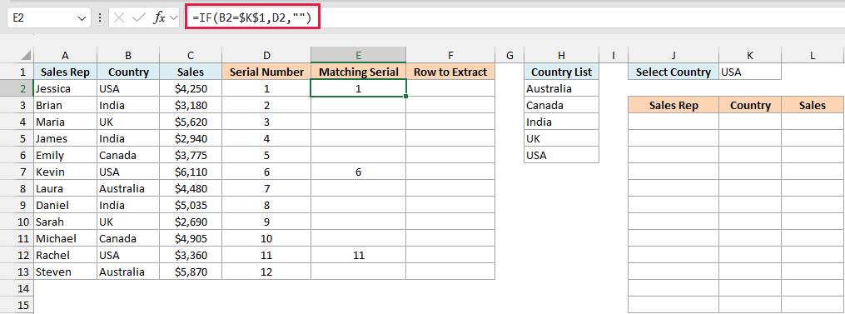This screenshot has height=314, width=845.
Task: Select 'Australia' in the Country List
Action: pos(562,88)
